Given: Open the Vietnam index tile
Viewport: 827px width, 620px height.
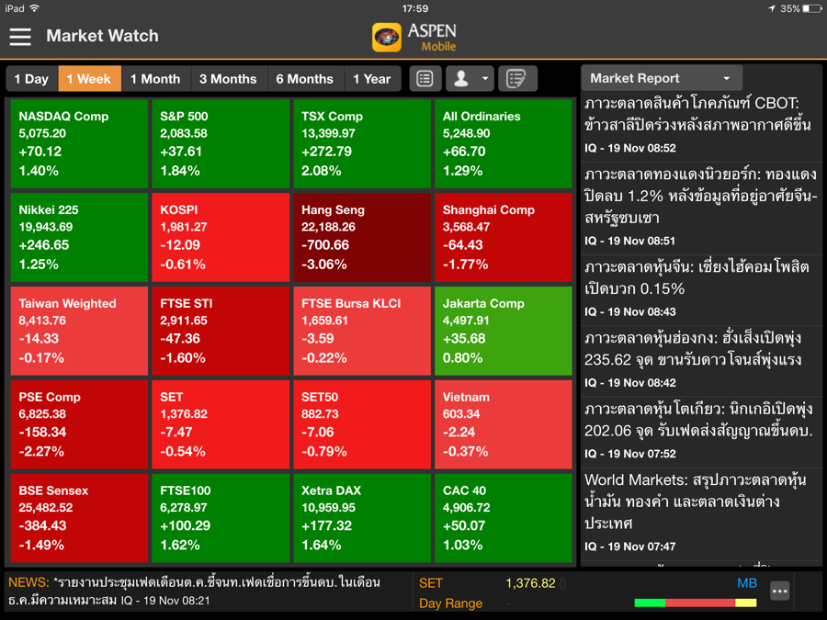Looking at the screenshot, I should point(504,424).
